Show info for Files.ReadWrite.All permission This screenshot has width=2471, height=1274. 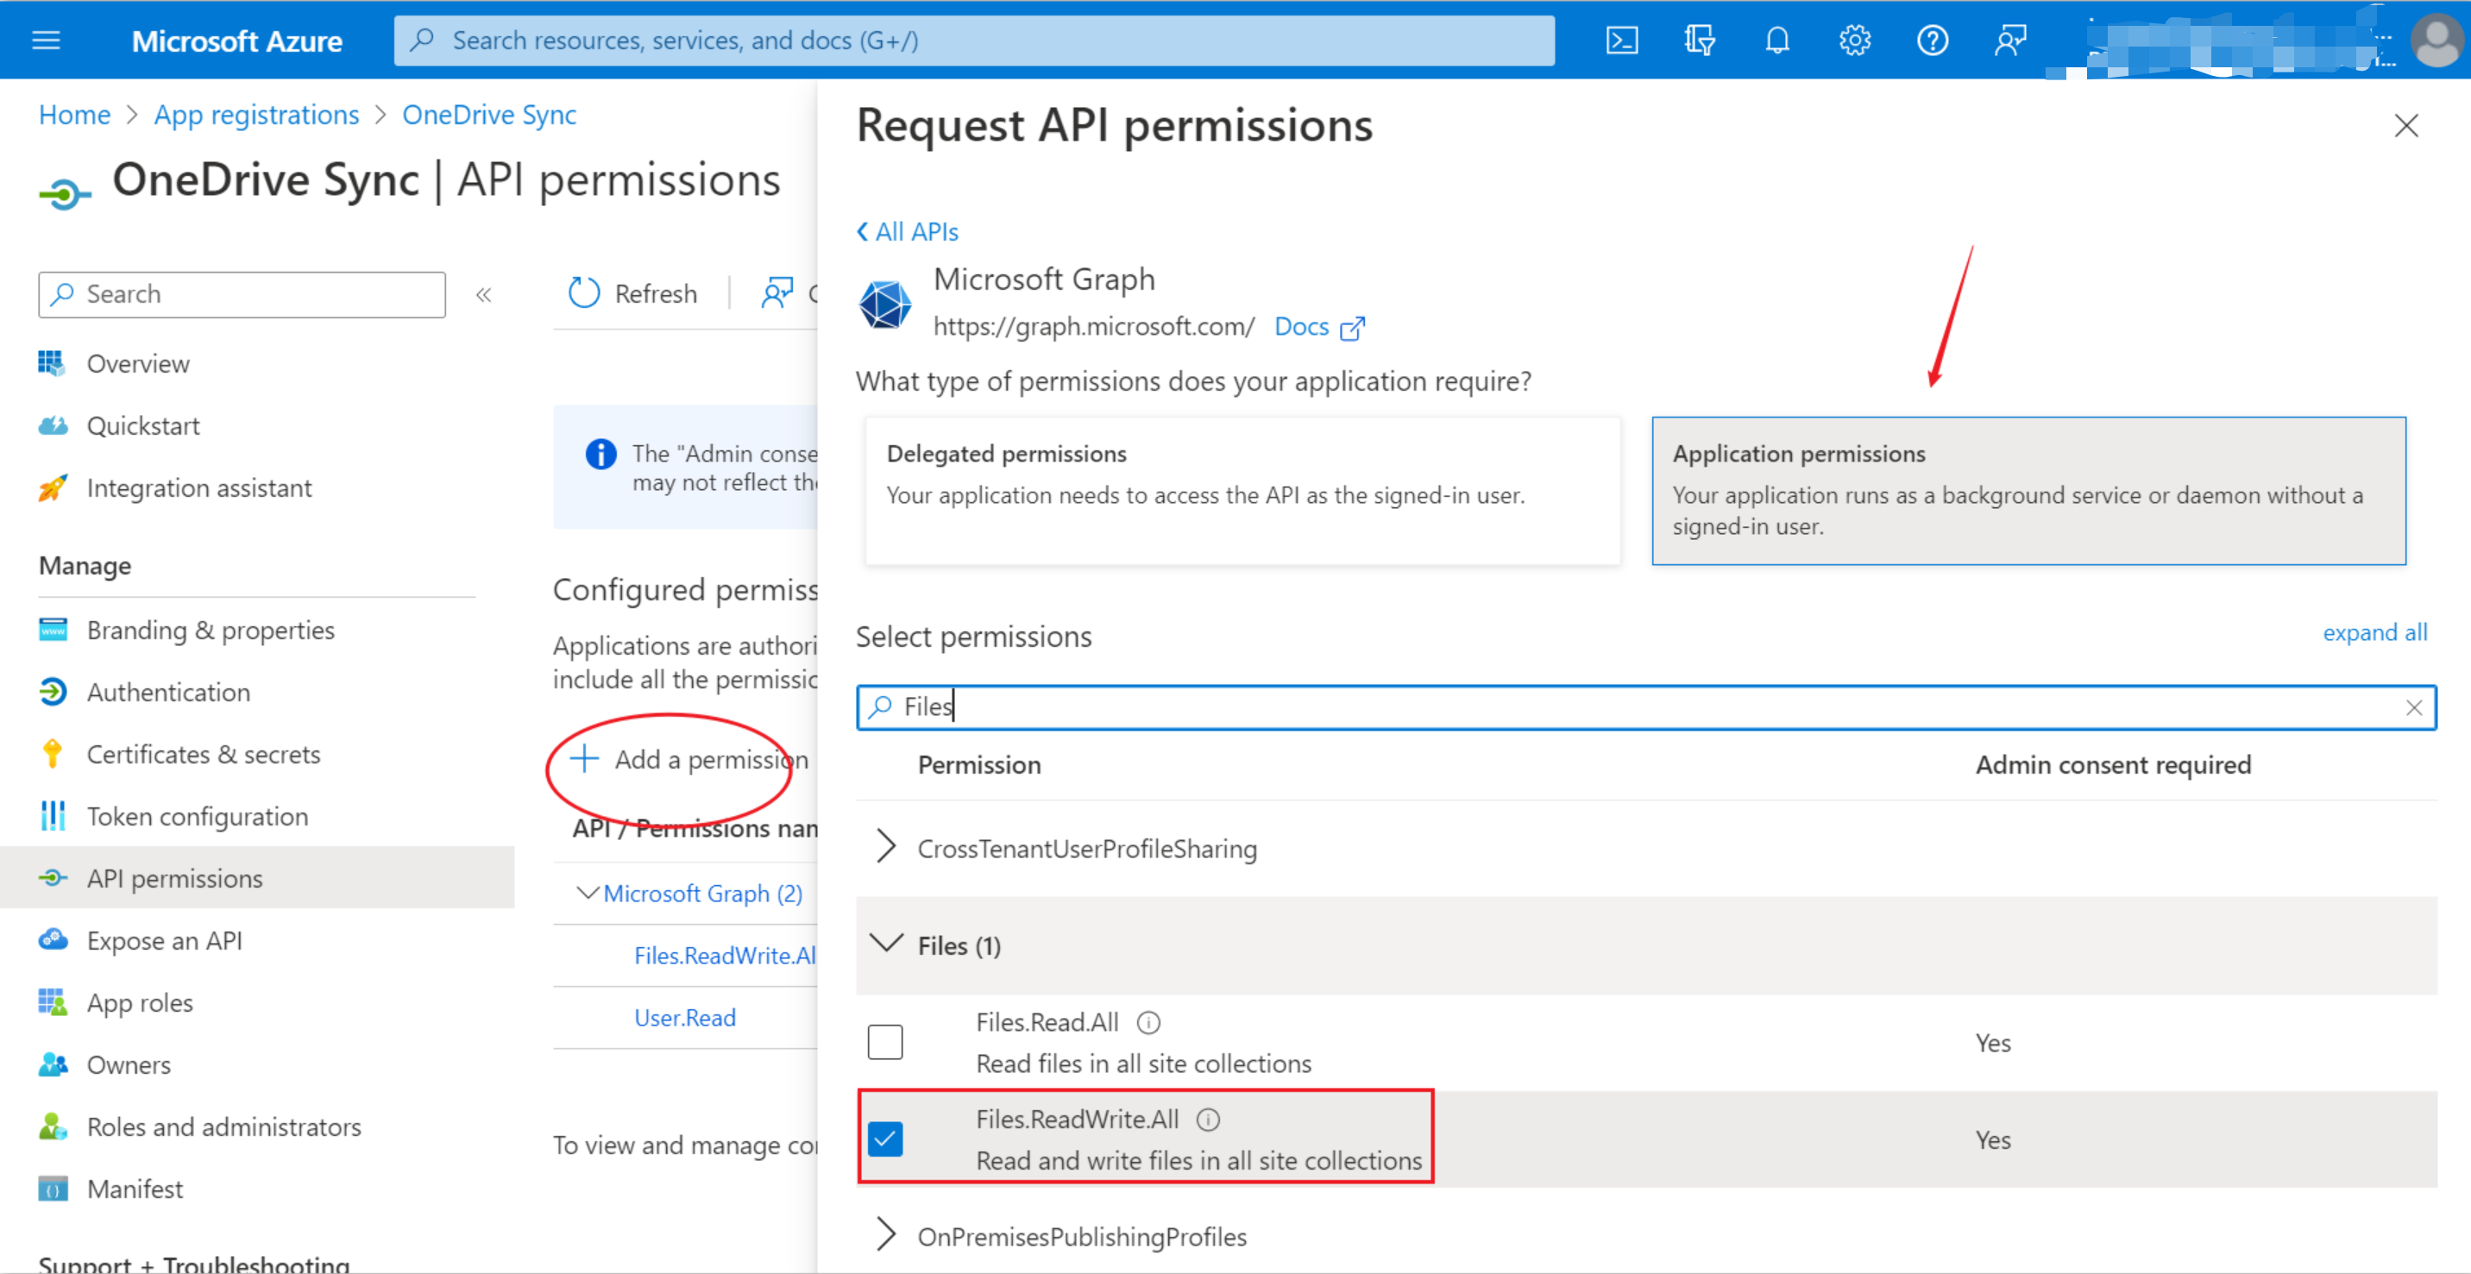(x=1209, y=1120)
